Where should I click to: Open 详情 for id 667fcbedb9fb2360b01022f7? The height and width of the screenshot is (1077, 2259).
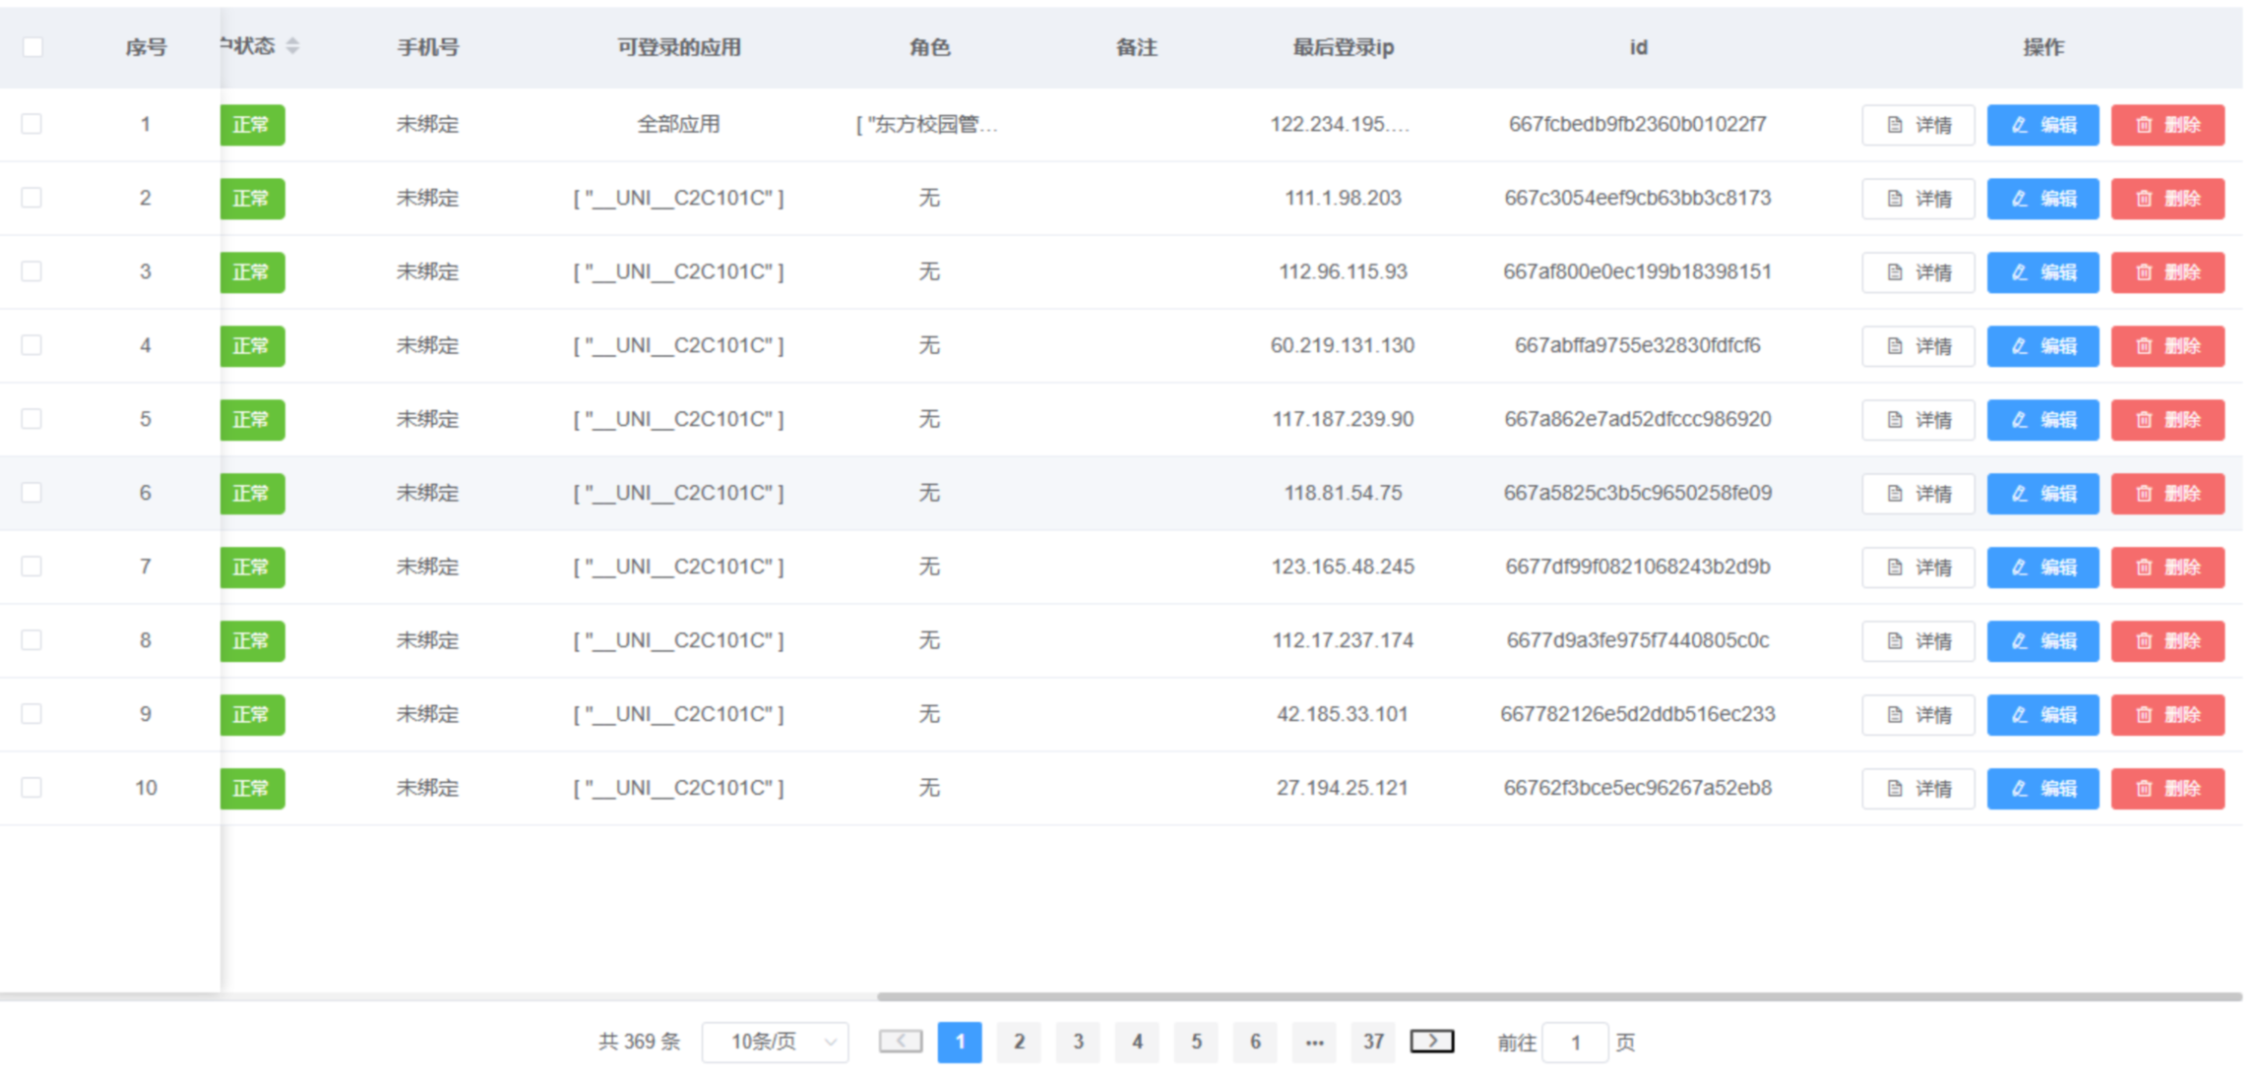pyautogui.click(x=1917, y=125)
